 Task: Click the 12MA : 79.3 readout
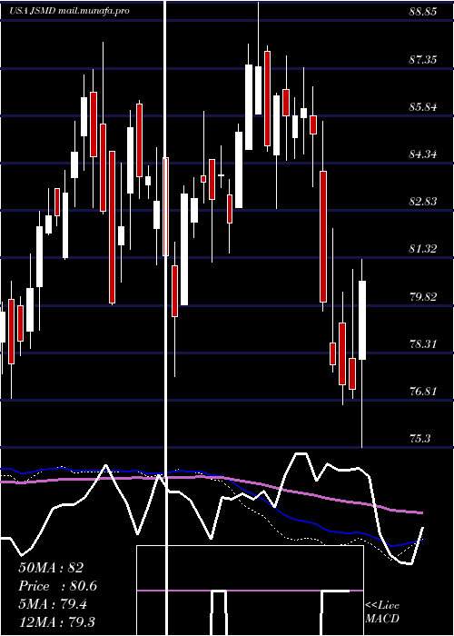(x=56, y=621)
